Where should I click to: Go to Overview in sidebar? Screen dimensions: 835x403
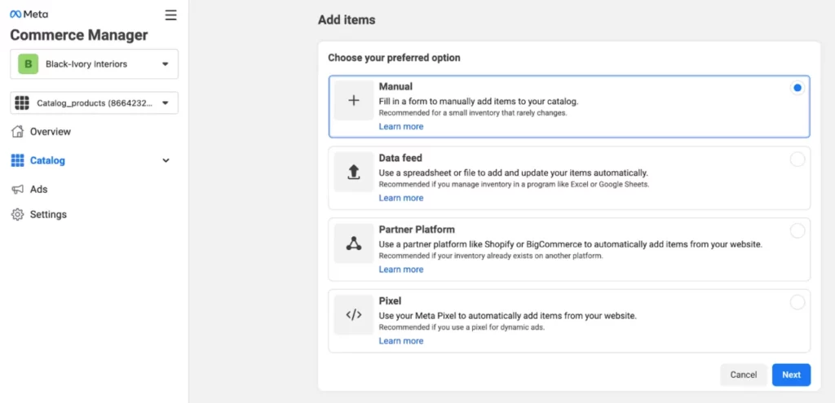50,131
